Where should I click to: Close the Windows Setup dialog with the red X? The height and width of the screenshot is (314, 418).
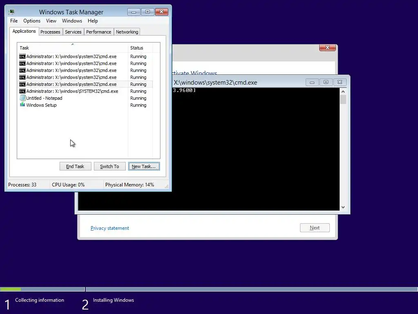coord(327,47)
